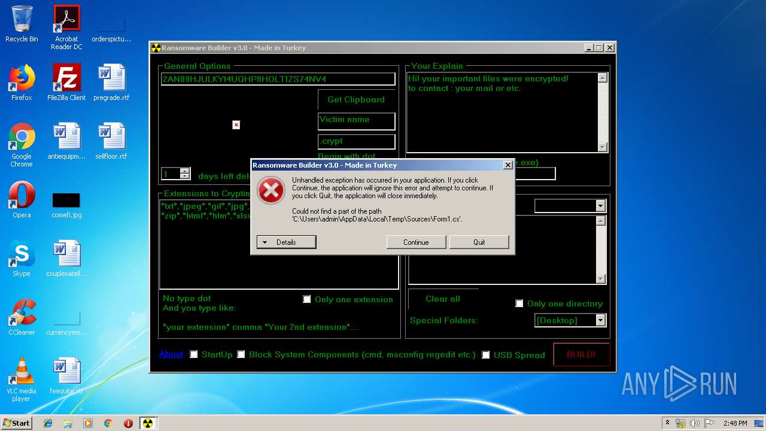Open the feequite.rtf document

point(66,376)
